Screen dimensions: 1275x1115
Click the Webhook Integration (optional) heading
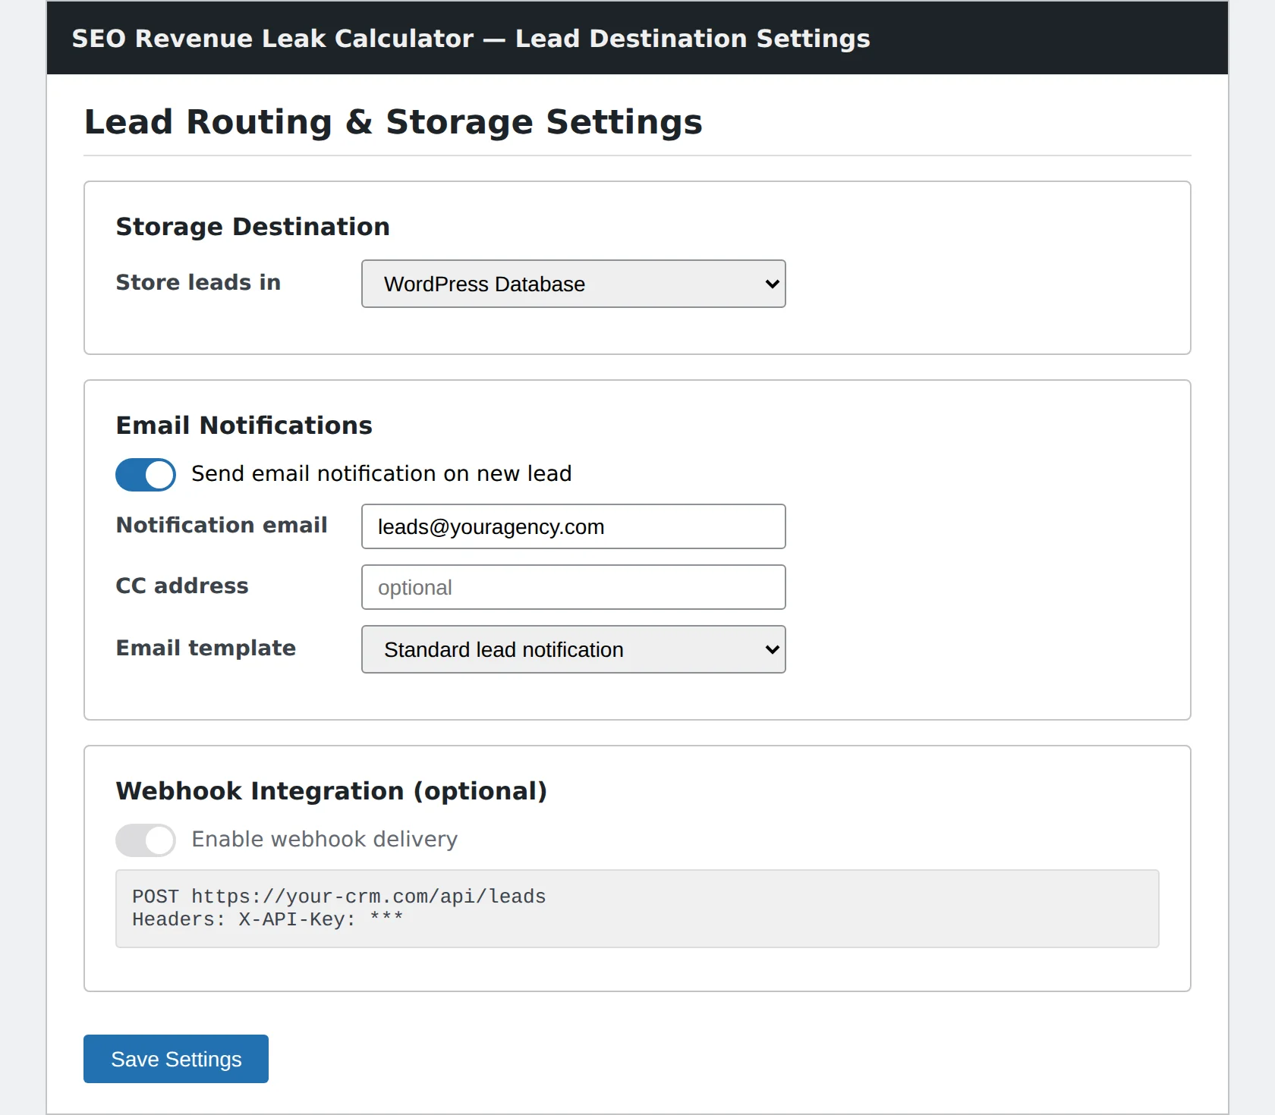click(331, 791)
